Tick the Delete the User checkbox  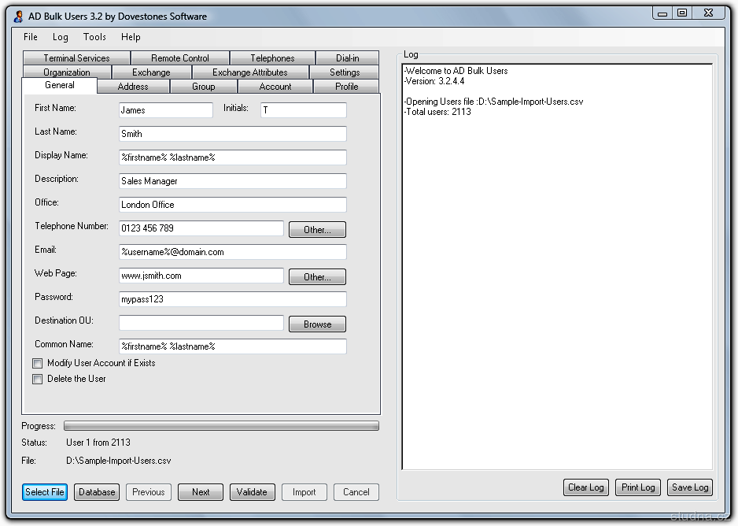37,379
